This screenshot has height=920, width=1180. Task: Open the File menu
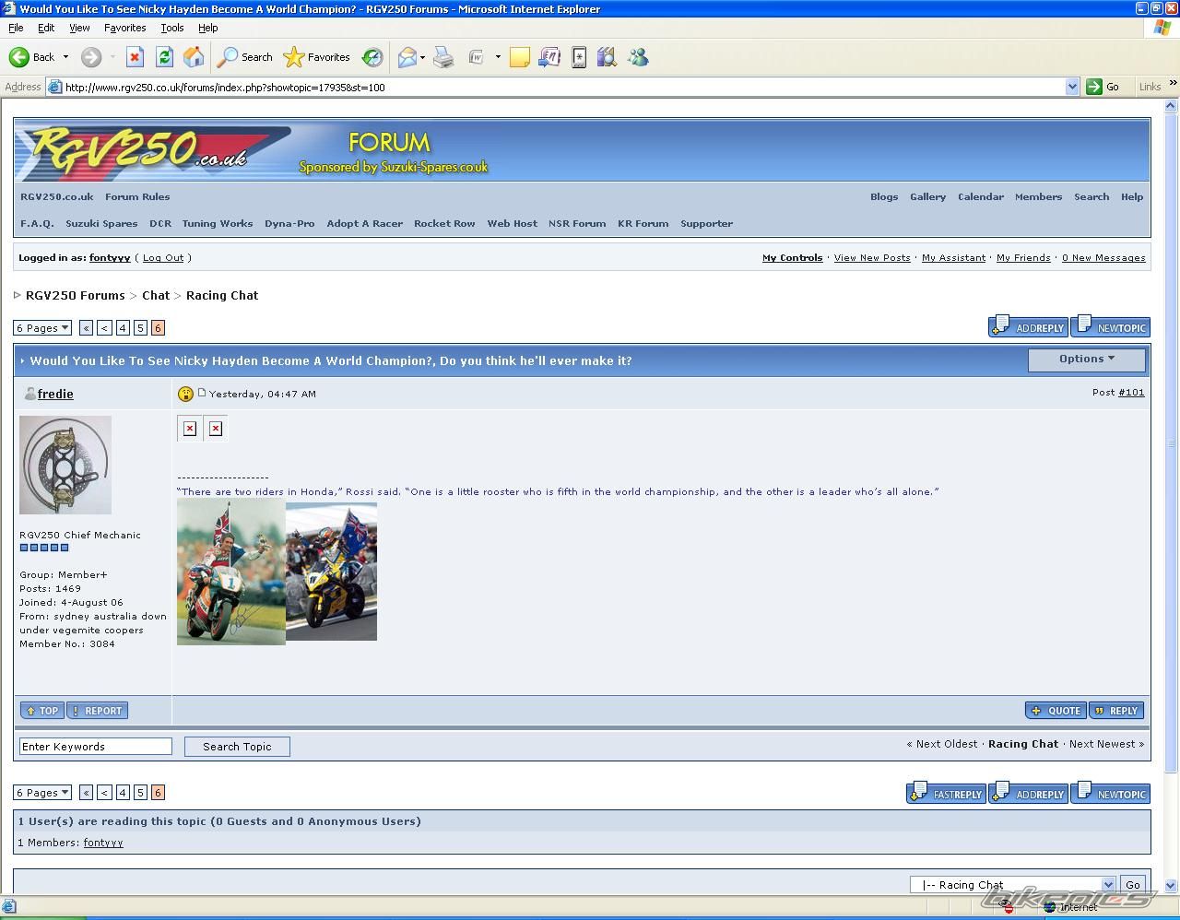pos(16,28)
